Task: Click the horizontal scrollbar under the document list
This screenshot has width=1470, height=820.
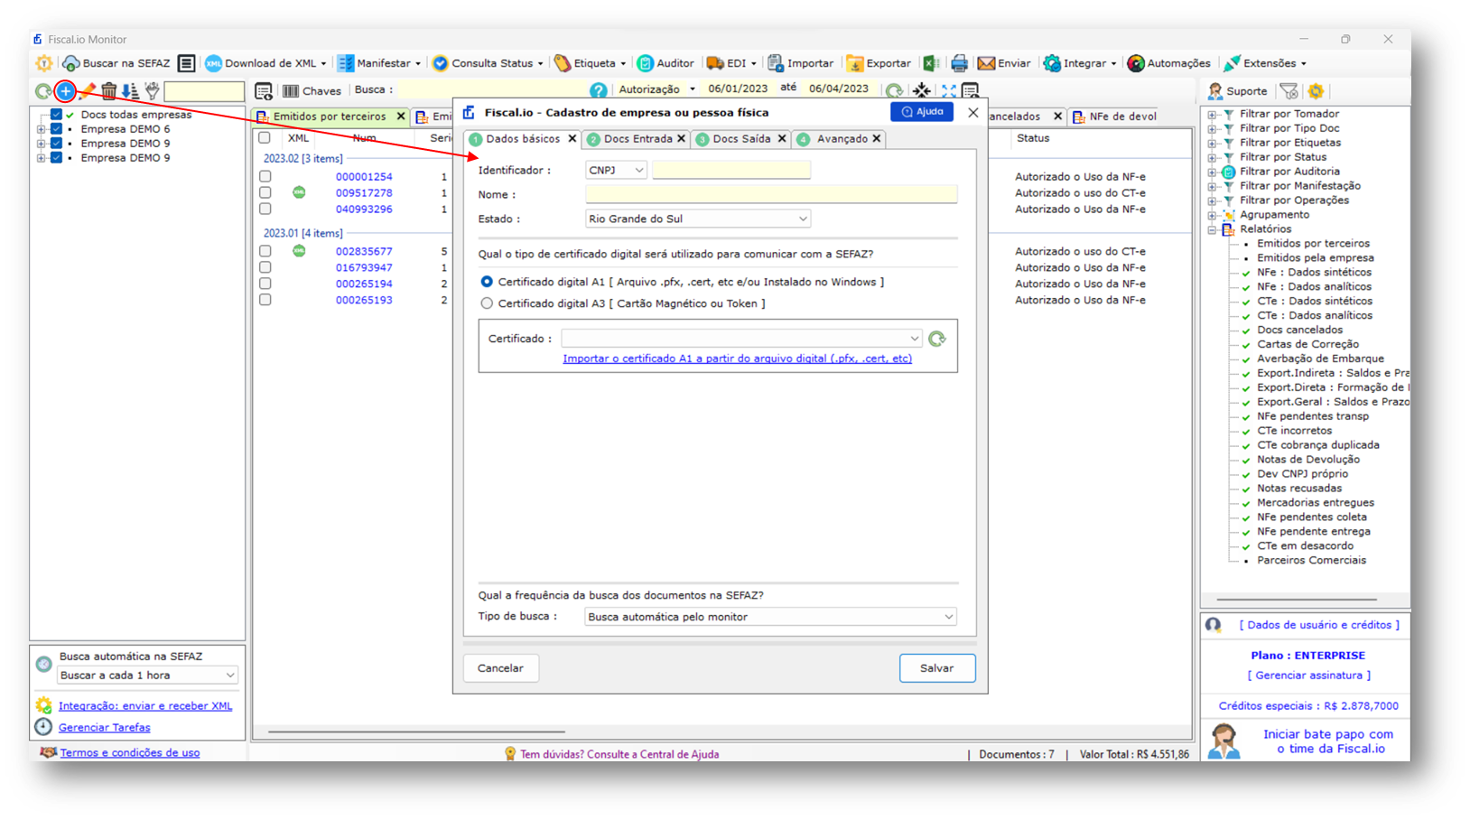Action: [x=416, y=731]
